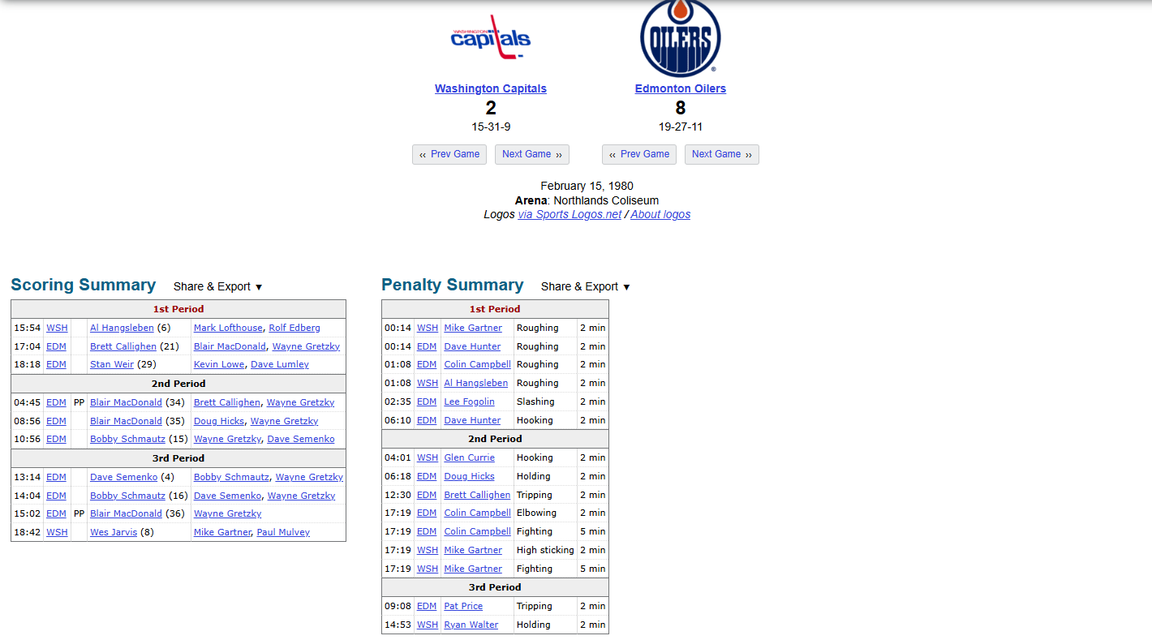Click the Oilers record 19-27-11
Screen dimensions: 1152x640
681,127
